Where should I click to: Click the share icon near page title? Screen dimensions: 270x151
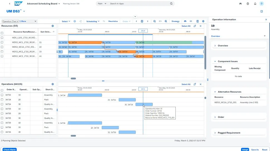(x=261, y=11)
